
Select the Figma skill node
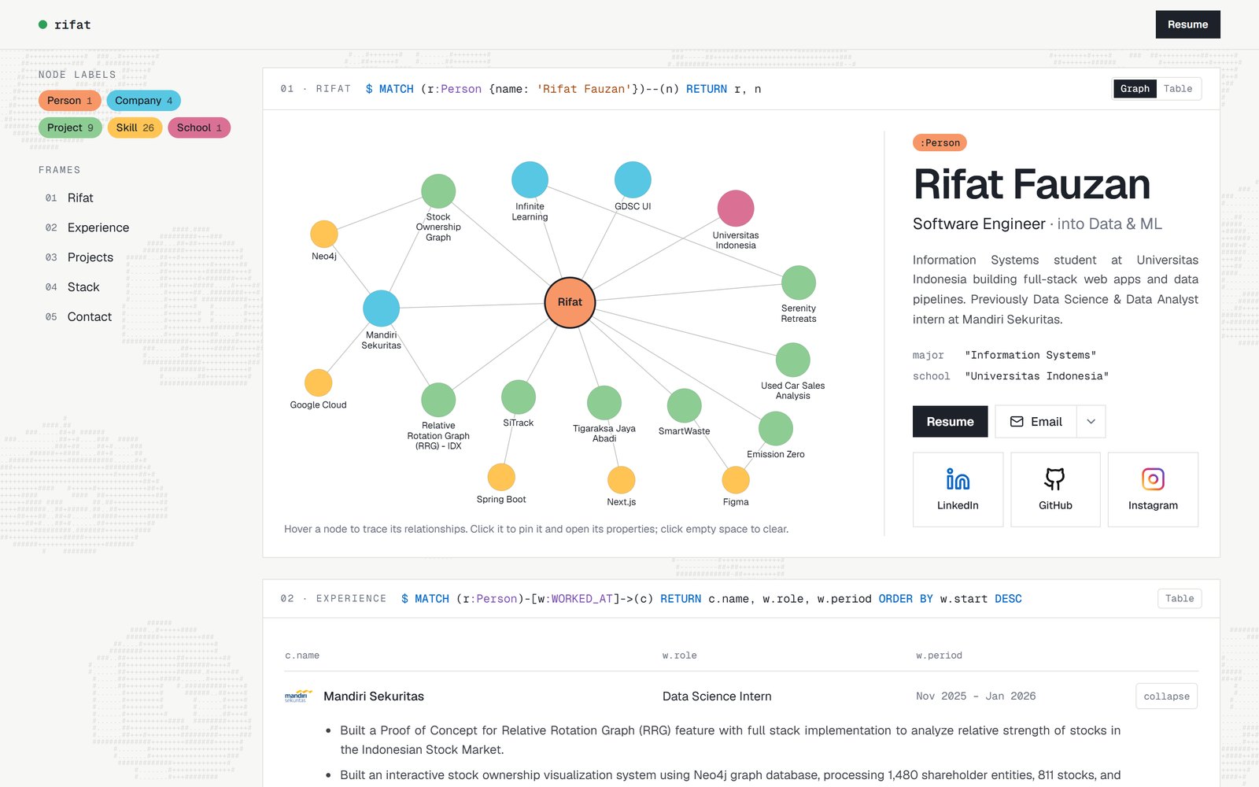click(x=736, y=480)
